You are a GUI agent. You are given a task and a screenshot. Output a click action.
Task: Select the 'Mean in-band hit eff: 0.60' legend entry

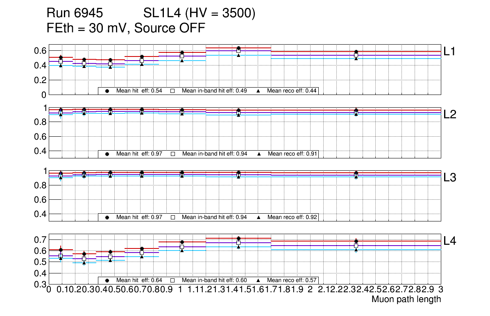pyautogui.click(x=214, y=280)
